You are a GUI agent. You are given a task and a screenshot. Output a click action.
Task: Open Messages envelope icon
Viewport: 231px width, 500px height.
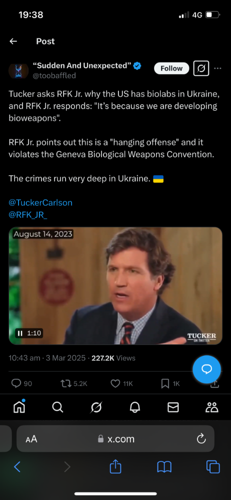(173, 407)
